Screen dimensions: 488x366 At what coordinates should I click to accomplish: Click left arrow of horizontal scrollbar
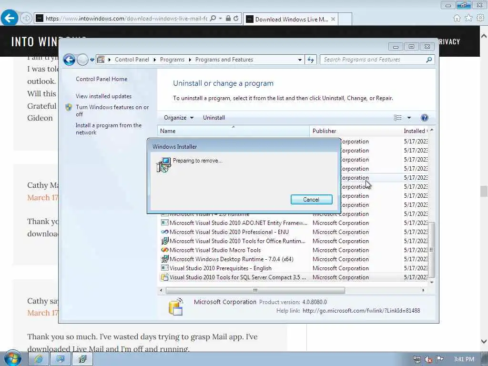click(161, 290)
